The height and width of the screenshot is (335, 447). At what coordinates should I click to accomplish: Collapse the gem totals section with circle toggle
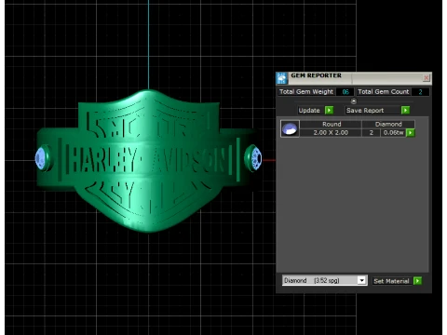click(354, 101)
